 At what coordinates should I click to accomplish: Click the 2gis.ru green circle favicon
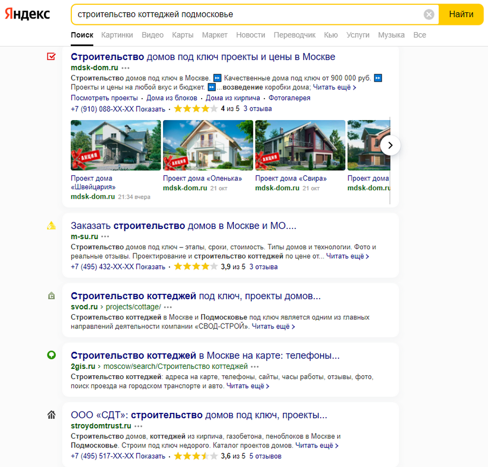point(51,355)
